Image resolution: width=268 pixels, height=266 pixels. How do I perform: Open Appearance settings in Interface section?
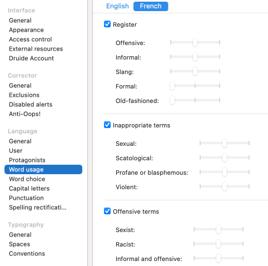tap(26, 30)
